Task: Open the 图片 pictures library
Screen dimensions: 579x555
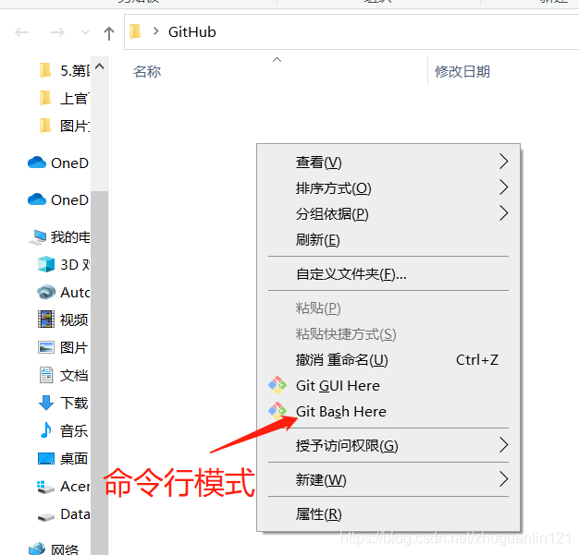Action: [63, 347]
